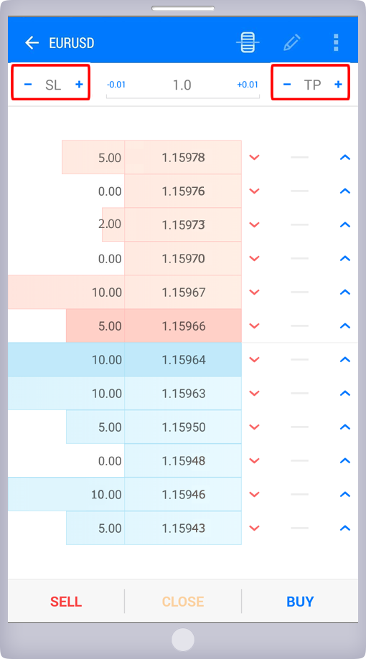The width and height of the screenshot is (366, 659).
Task: Increase Take Profit with TP plus
Action: click(338, 85)
